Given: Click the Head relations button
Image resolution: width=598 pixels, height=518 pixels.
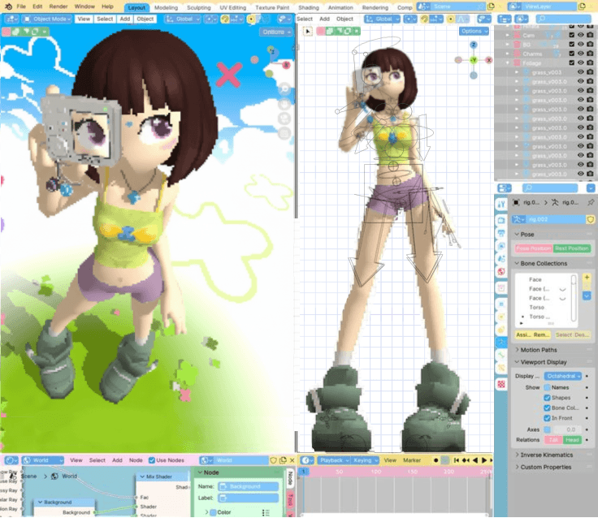Looking at the screenshot, I should point(572,440).
